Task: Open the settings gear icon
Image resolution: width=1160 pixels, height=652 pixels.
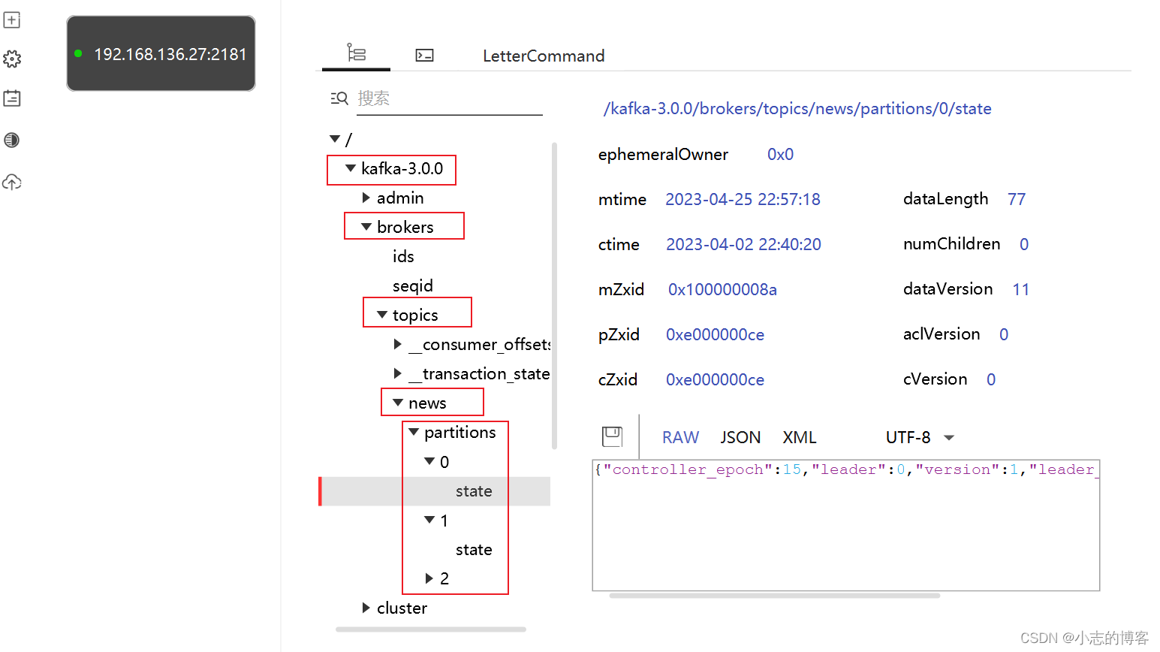Action: 12,59
